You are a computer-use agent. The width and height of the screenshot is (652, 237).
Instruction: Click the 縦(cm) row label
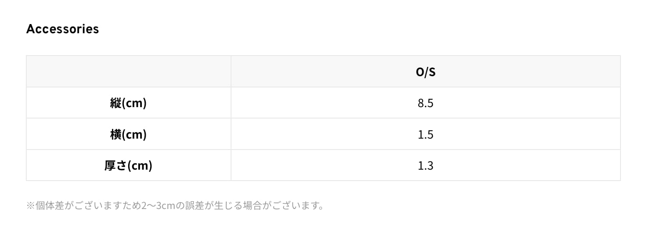click(129, 103)
